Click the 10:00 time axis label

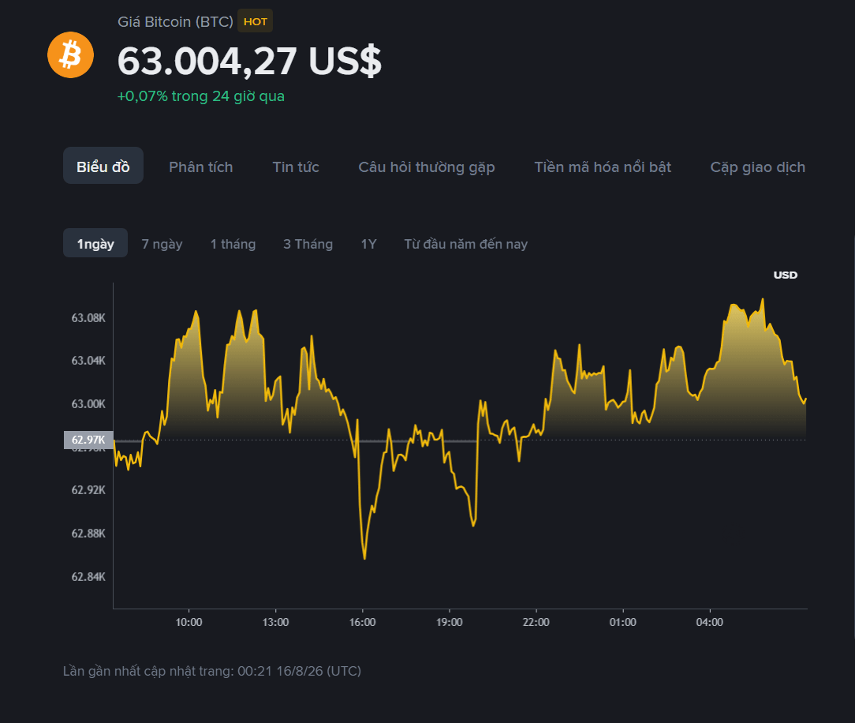tap(189, 622)
